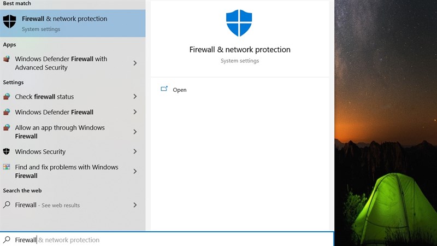Expand the Firewall See web results chevron
This screenshot has width=437, height=246.
[135, 205]
